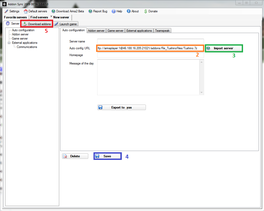This screenshot has width=264, height=211.
Task: Click Report Bug in the toolbar
Action: (x=98, y=11)
